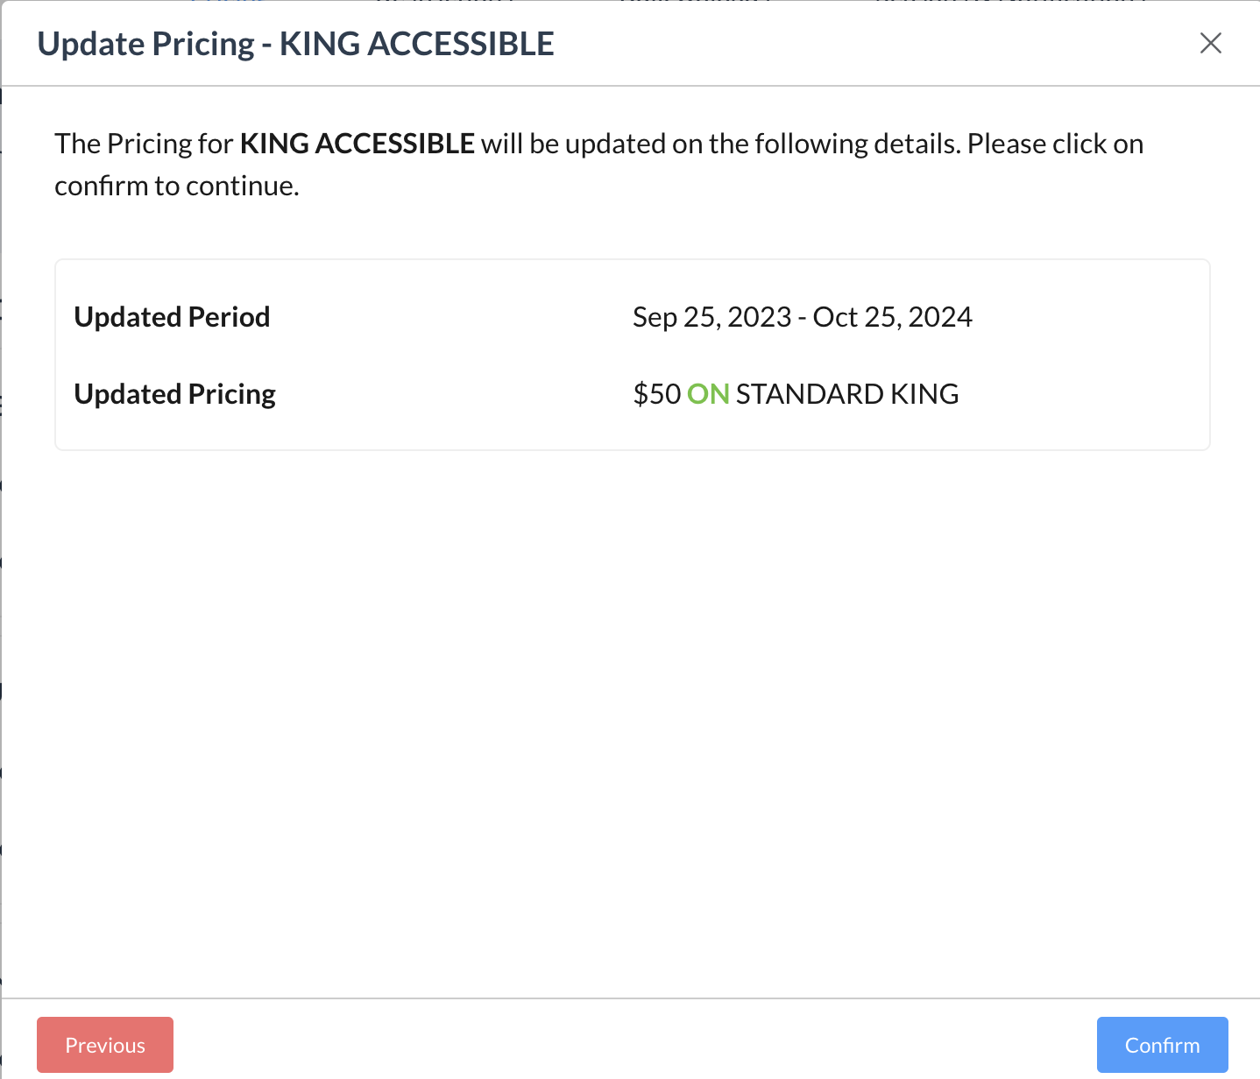Image resolution: width=1260 pixels, height=1079 pixels.
Task: Click the words Update Pricing in the header
Action: click(x=145, y=44)
